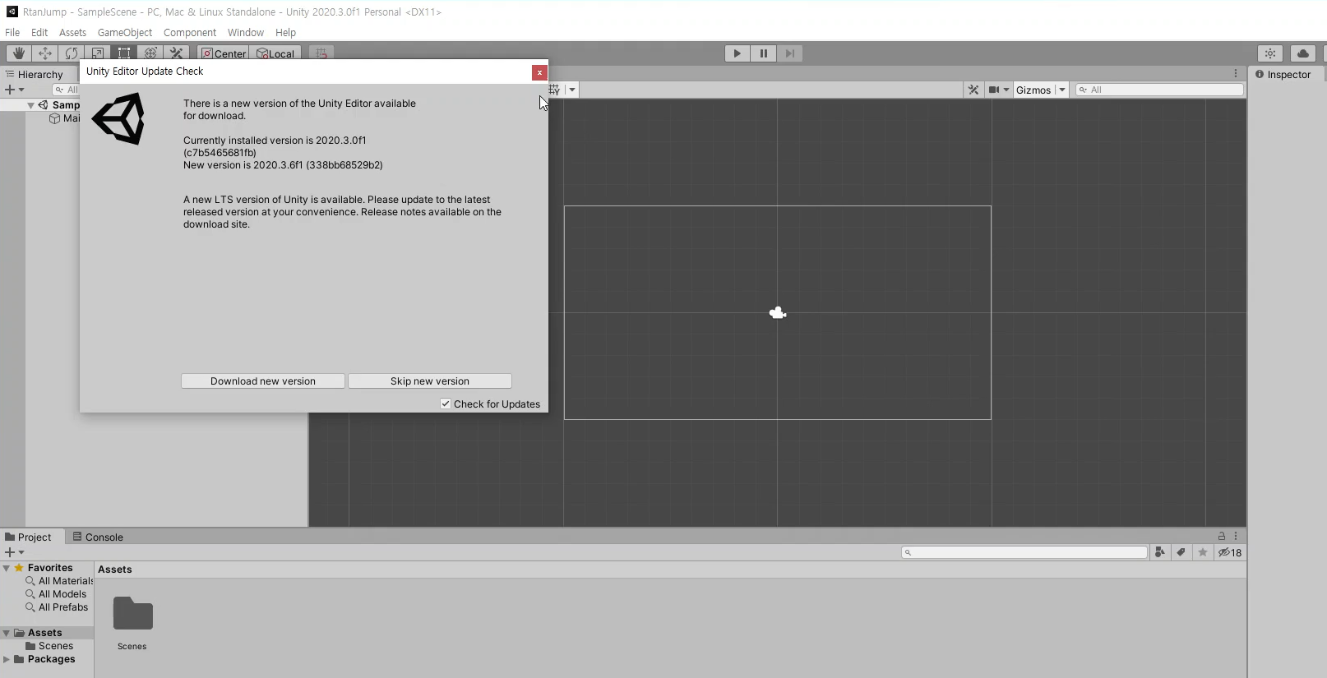Viewport: 1327px width, 678px height.
Task: Open Project panel more options menu
Action: click(x=1235, y=536)
